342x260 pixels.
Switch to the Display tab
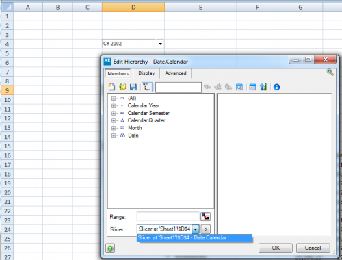[146, 73]
